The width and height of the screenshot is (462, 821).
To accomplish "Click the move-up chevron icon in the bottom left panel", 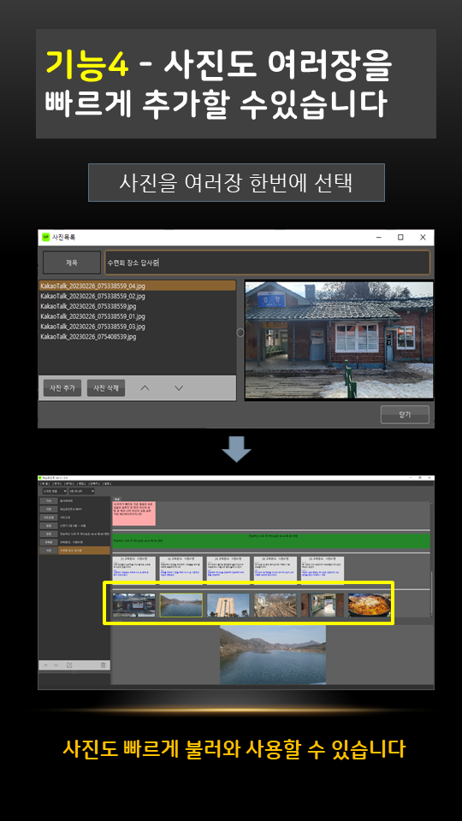I will 45,665.
